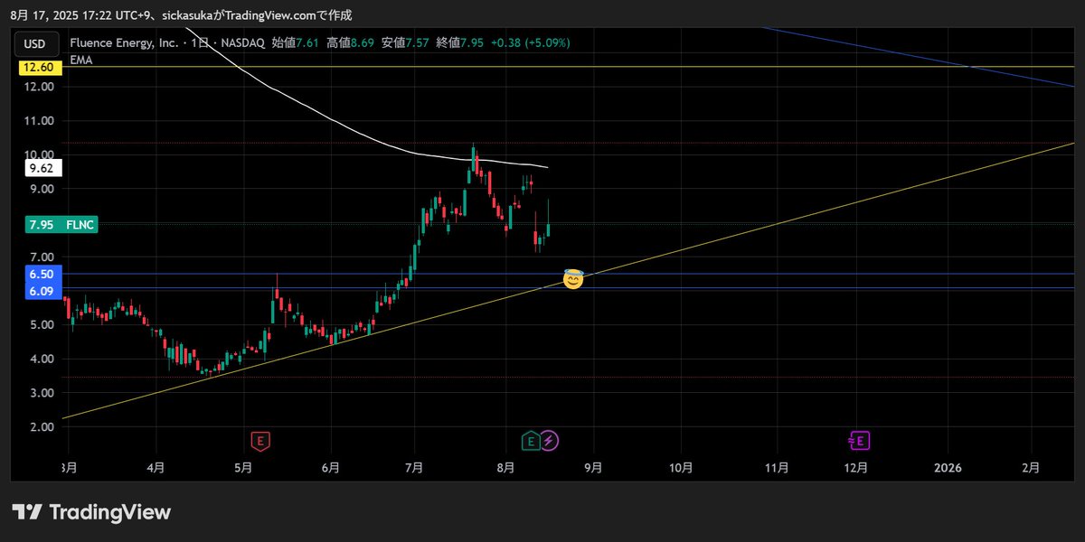Click the 12.00 price axis label

[41, 87]
